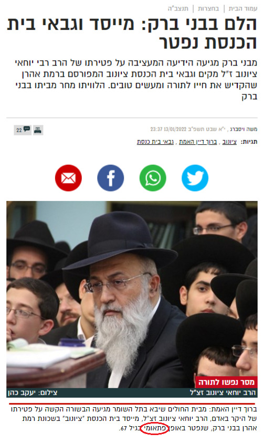The image size is (264, 444).
Task: Share the article on Twitter
Action: pyautogui.click(x=195, y=178)
